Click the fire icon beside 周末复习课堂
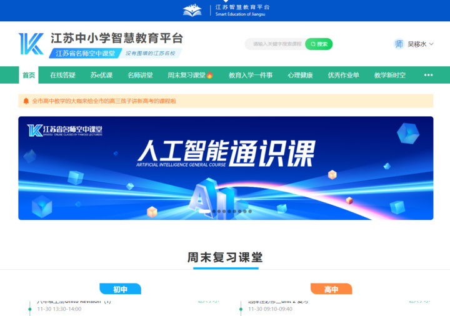Viewport: 450px width, 316px height. [x=210, y=75]
